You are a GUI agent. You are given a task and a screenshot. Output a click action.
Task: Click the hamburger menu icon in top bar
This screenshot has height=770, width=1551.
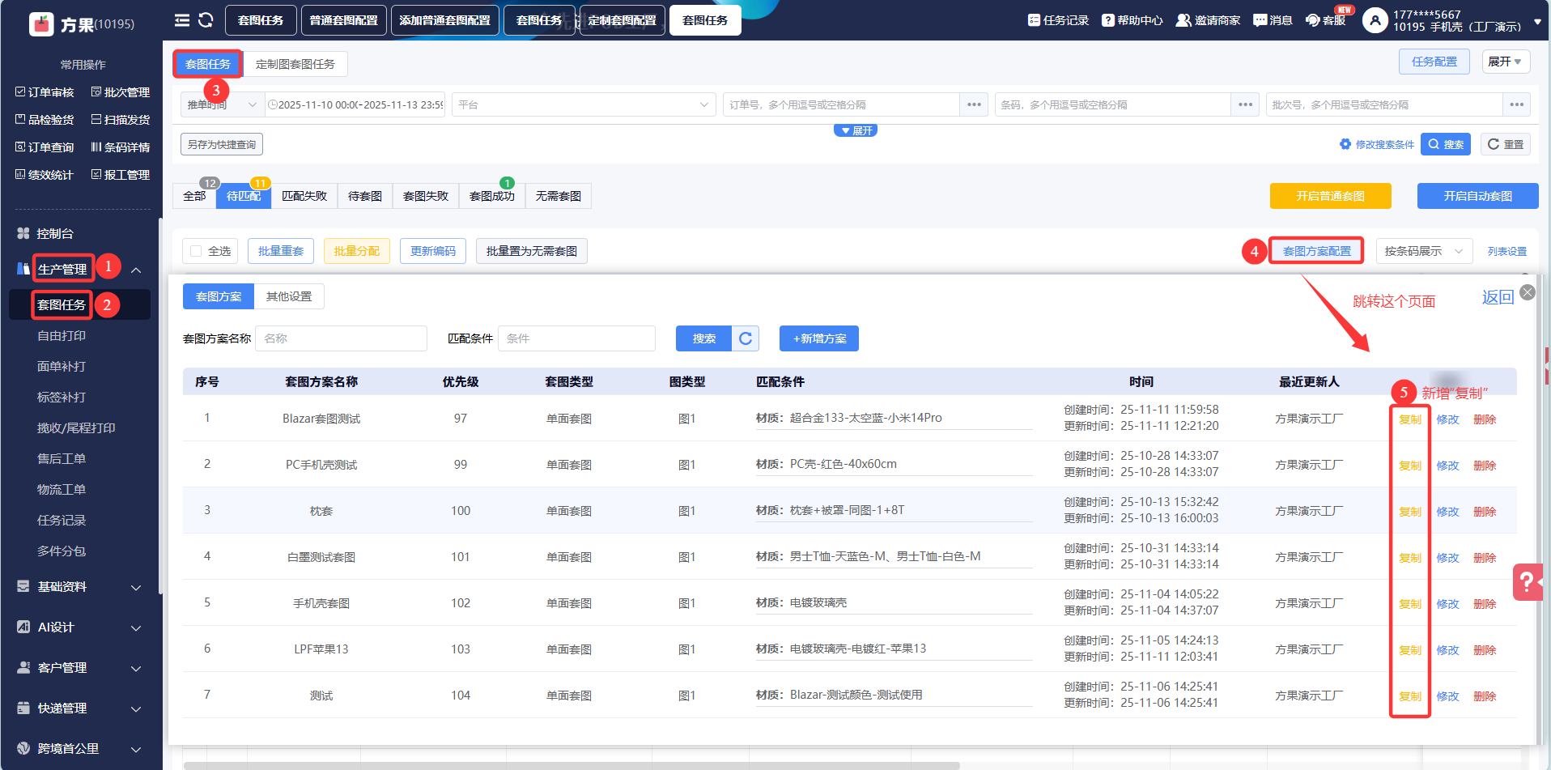pyautogui.click(x=182, y=20)
